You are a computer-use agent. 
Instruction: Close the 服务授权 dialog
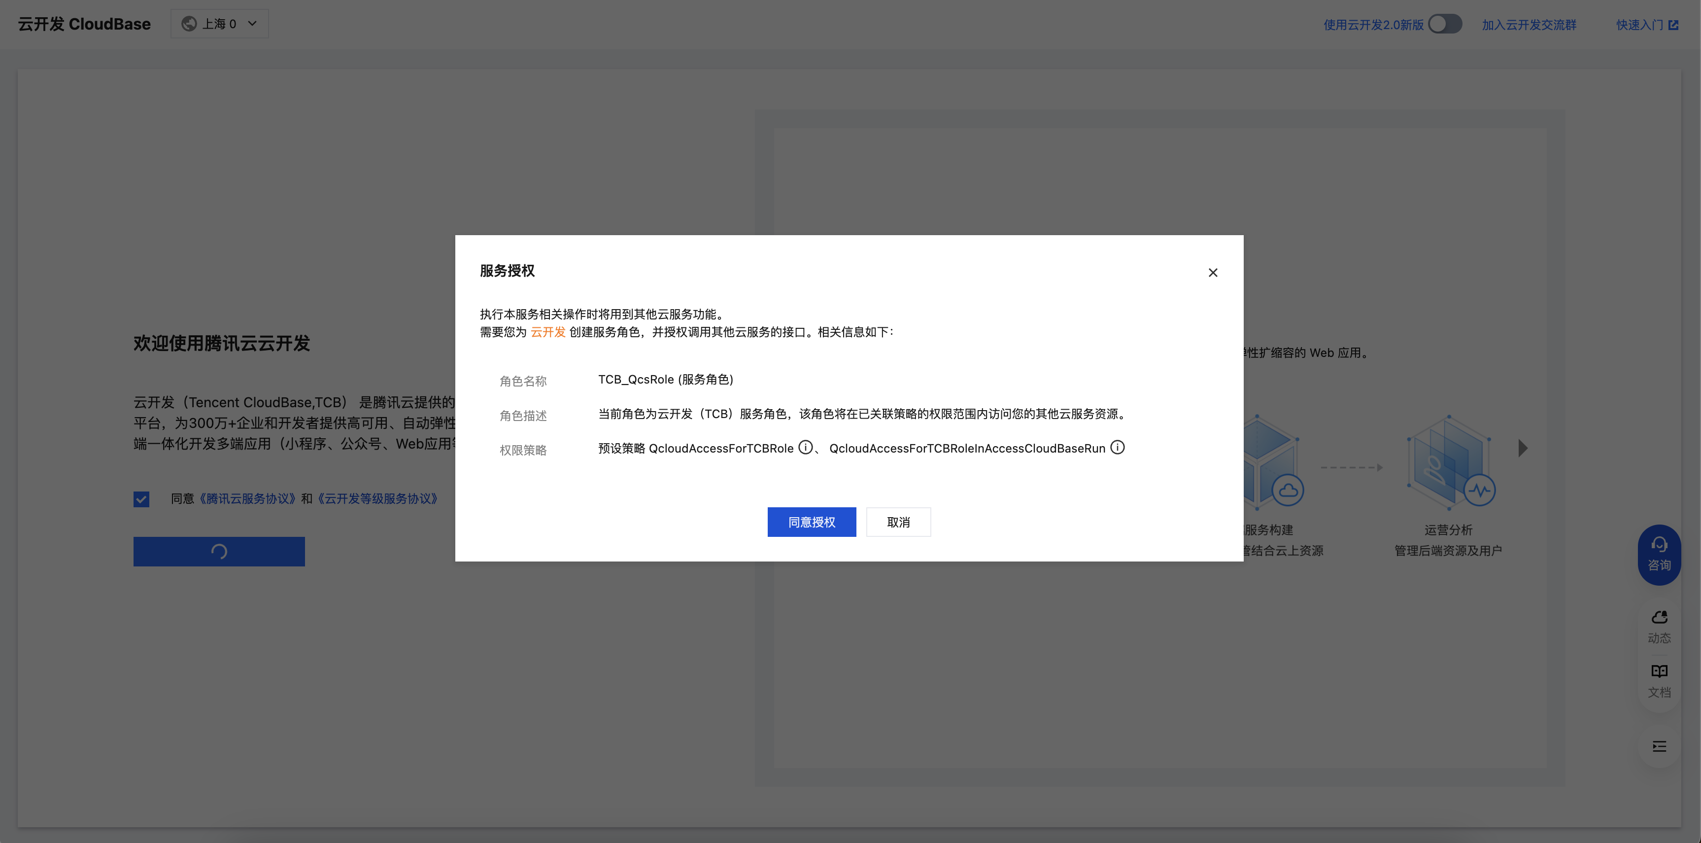coord(1213,272)
